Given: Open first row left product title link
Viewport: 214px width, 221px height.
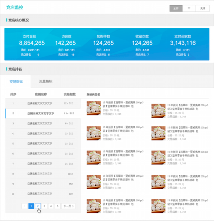Looking at the screenshot, I should (x=123, y=104).
